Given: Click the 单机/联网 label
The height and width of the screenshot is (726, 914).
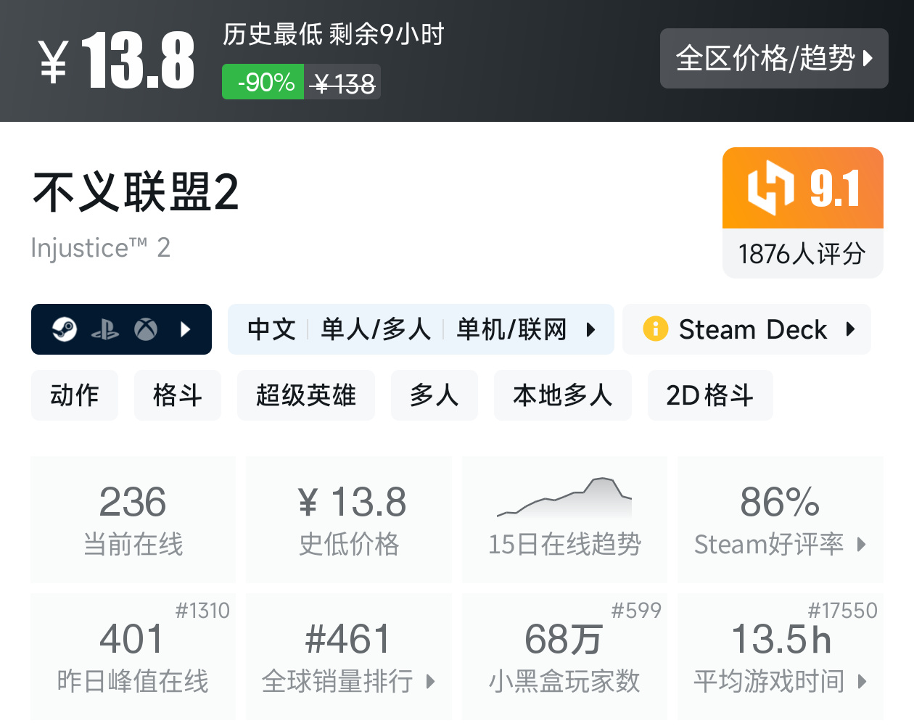Looking at the screenshot, I should 511,329.
